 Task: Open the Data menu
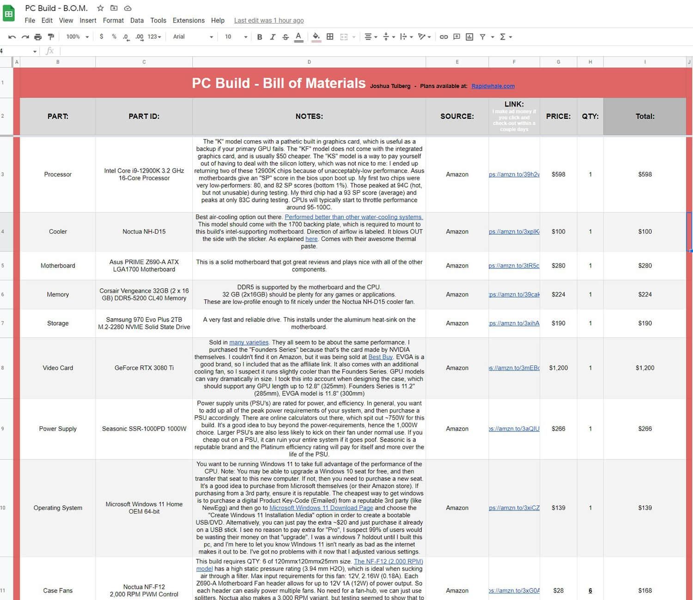point(137,20)
